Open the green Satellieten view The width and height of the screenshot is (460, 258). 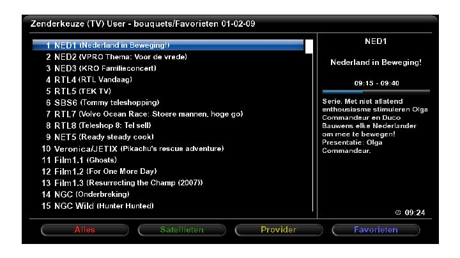tap(182, 229)
